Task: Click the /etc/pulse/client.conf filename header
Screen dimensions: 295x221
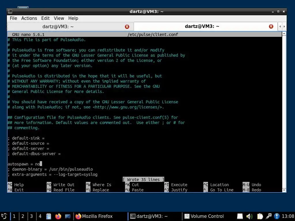Action: pyautogui.click(x=153, y=35)
